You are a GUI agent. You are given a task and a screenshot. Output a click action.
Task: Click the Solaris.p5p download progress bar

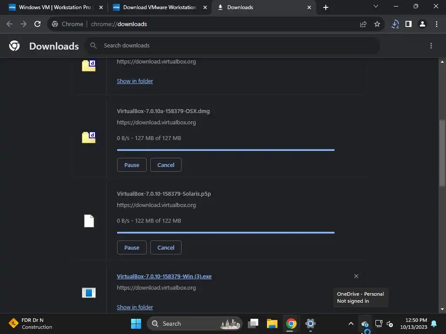click(226, 233)
